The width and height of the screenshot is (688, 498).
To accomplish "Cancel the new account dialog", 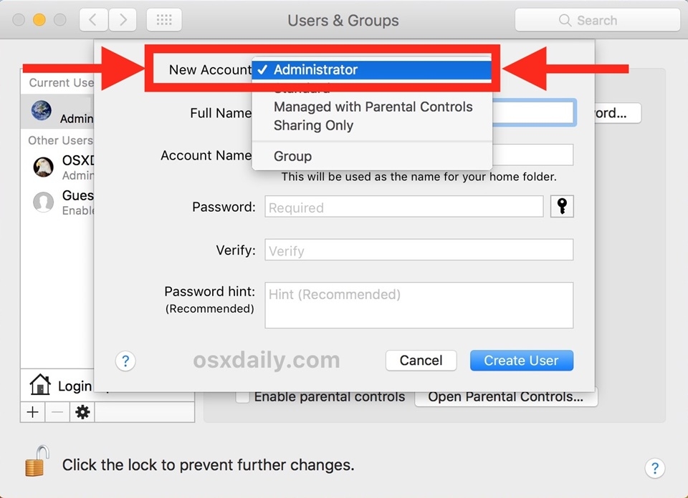I will pos(421,361).
